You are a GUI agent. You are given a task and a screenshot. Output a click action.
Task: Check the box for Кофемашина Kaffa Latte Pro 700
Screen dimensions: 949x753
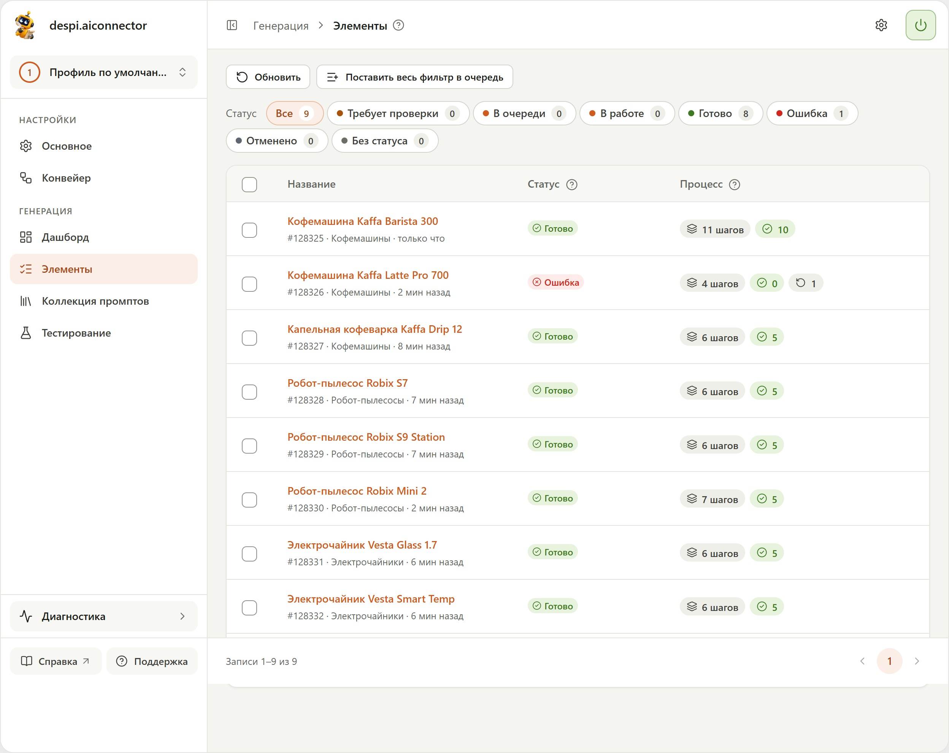click(249, 284)
